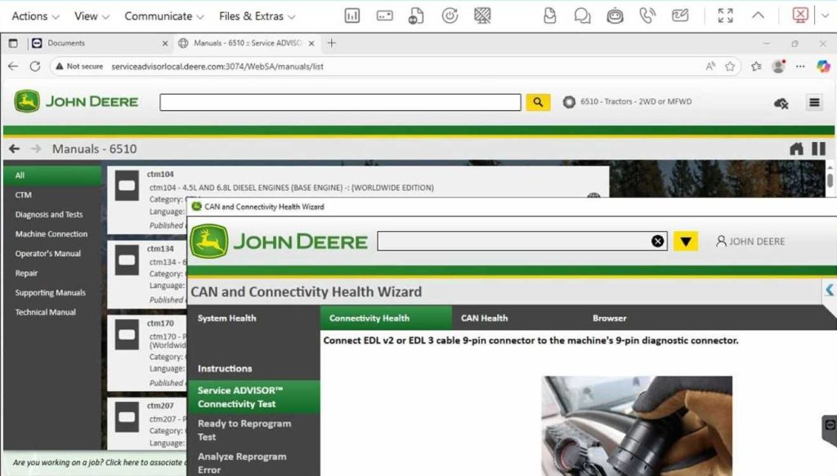Open the Communicate menu
837x476 pixels.
(x=163, y=16)
